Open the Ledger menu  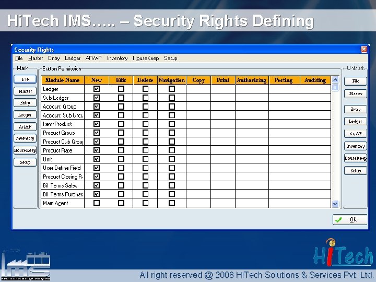pyautogui.click(x=73, y=58)
